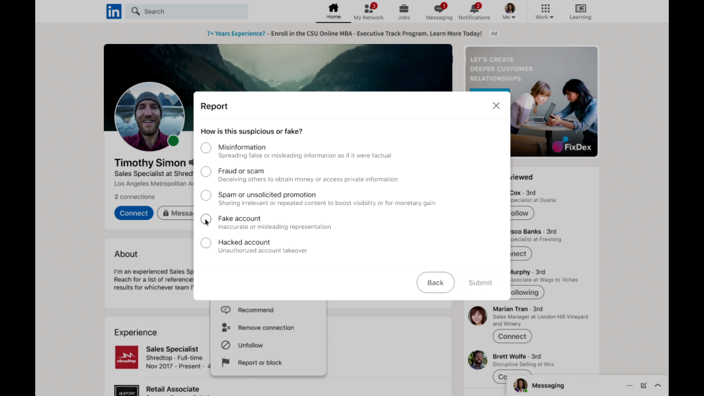Click the Seaport company logo
The width and height of the screenshot is (704, 396).
coord(126,390)
